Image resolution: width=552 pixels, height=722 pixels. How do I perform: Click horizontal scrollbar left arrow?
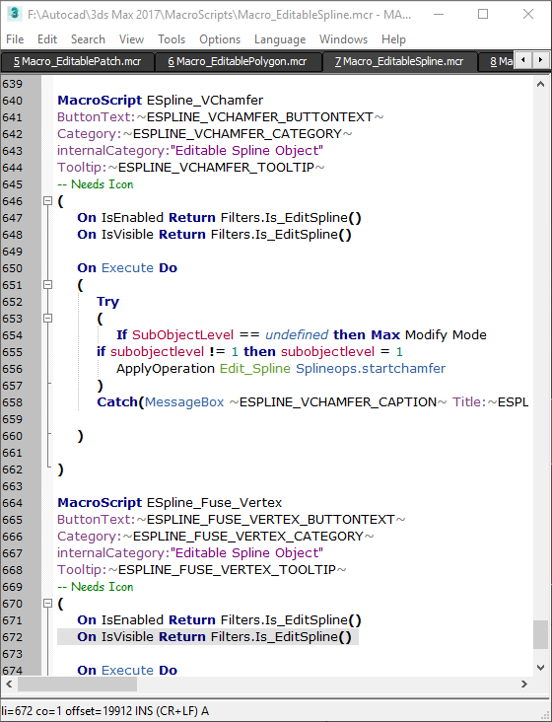point(9,684)
